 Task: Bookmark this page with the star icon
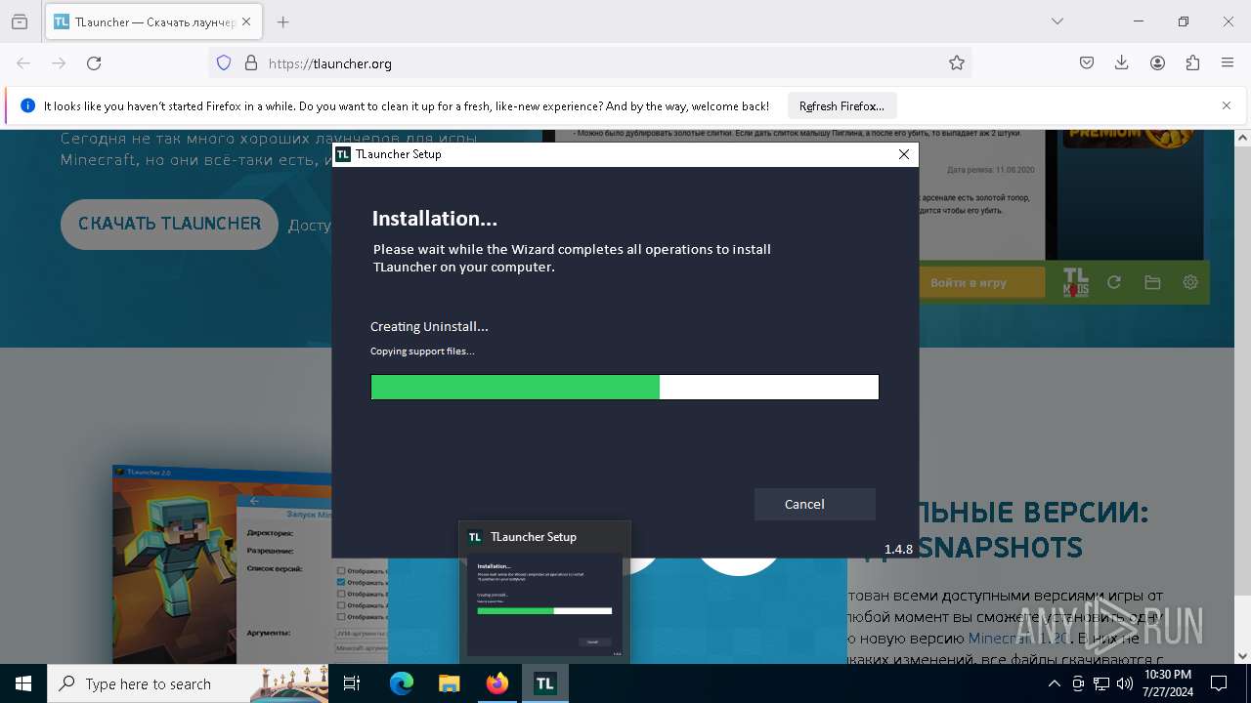[x=957, y=63]
